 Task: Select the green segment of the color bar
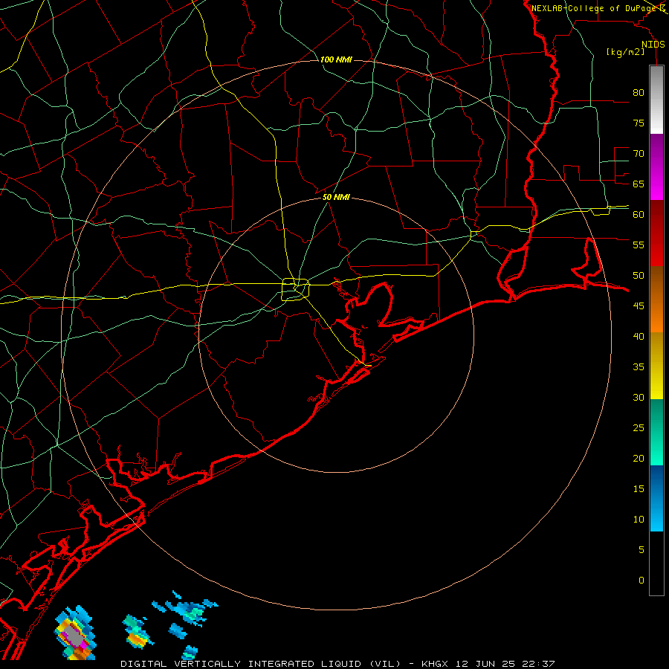tap(656, 432)
